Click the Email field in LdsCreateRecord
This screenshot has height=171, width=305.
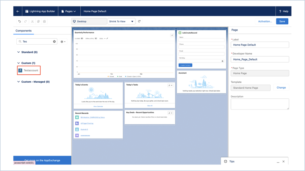coord(201,54)
